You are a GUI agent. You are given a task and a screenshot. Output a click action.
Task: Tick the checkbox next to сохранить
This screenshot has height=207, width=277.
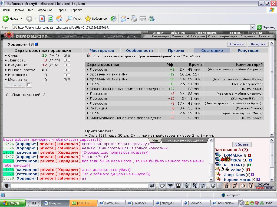tap(29, 85)
